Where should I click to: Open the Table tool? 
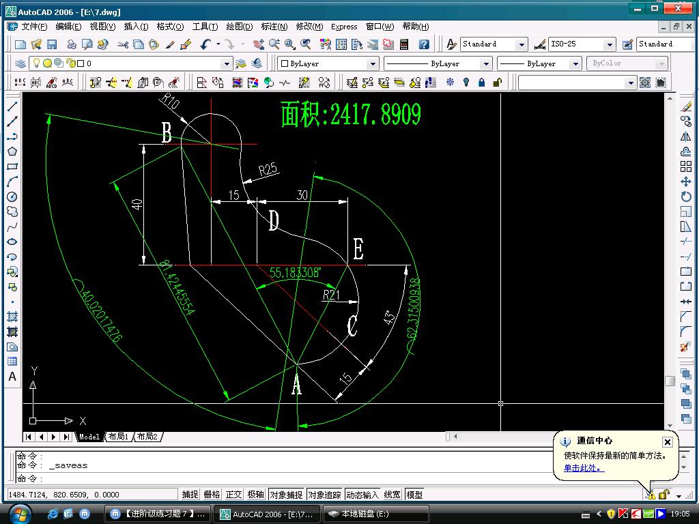click(12, 362)
